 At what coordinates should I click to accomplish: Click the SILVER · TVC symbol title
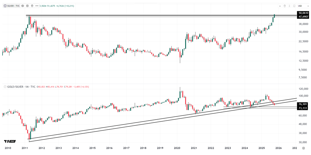(13, 6)
